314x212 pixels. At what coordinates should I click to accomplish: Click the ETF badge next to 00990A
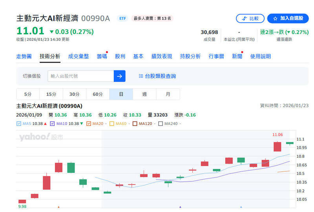pos(122,18)
